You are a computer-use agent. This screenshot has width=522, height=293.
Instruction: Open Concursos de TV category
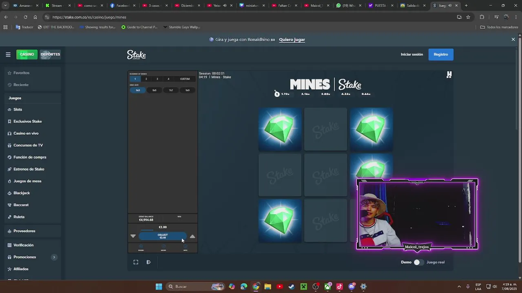[28, 145]
